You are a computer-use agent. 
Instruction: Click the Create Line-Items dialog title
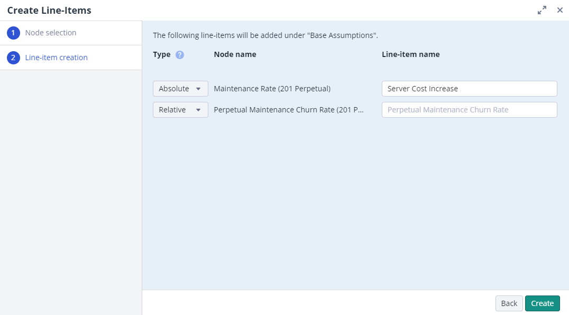pos(49,10)
